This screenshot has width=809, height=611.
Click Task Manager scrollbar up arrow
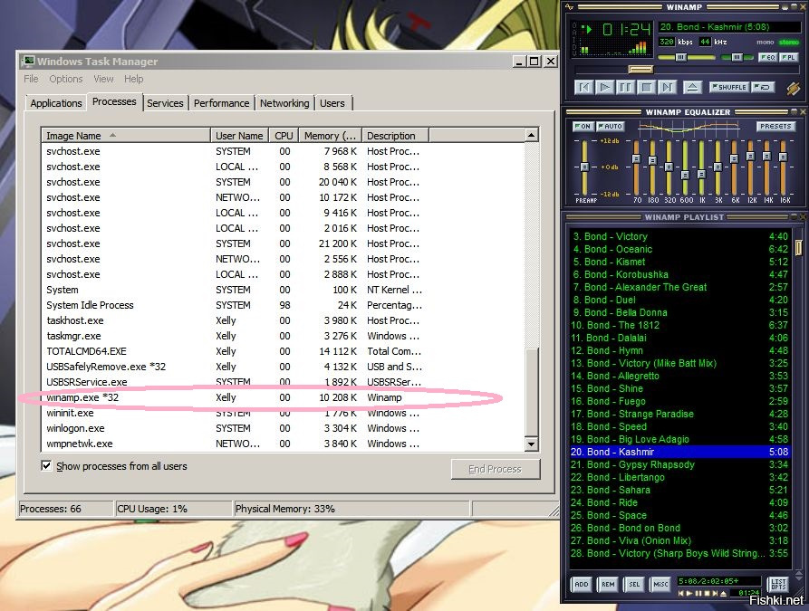pyautogui.click(x=531, y=135)
